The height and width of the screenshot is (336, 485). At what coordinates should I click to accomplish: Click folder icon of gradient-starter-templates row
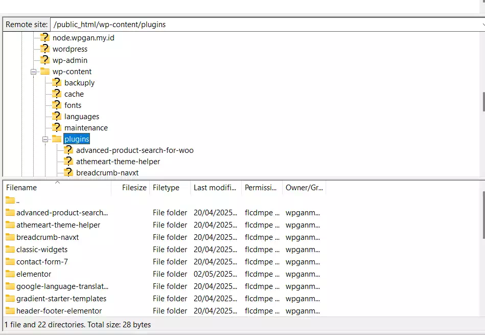(x=10, y=299)
